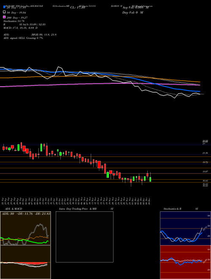The height and width of the screenshot is (279, 211).
Task: Click the '22 Sep' date label on the axis
Action: [3, 201]
